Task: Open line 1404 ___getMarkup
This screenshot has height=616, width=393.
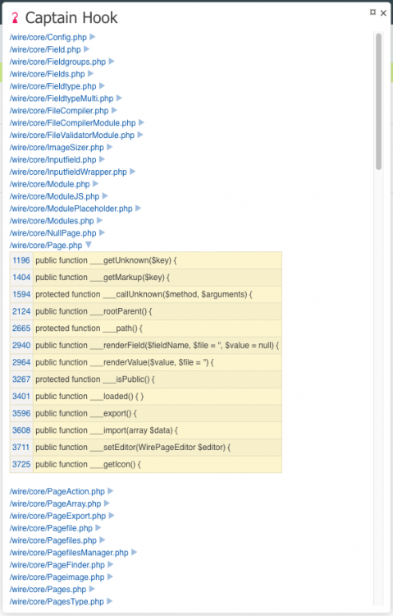Action: tap(21, 277)
